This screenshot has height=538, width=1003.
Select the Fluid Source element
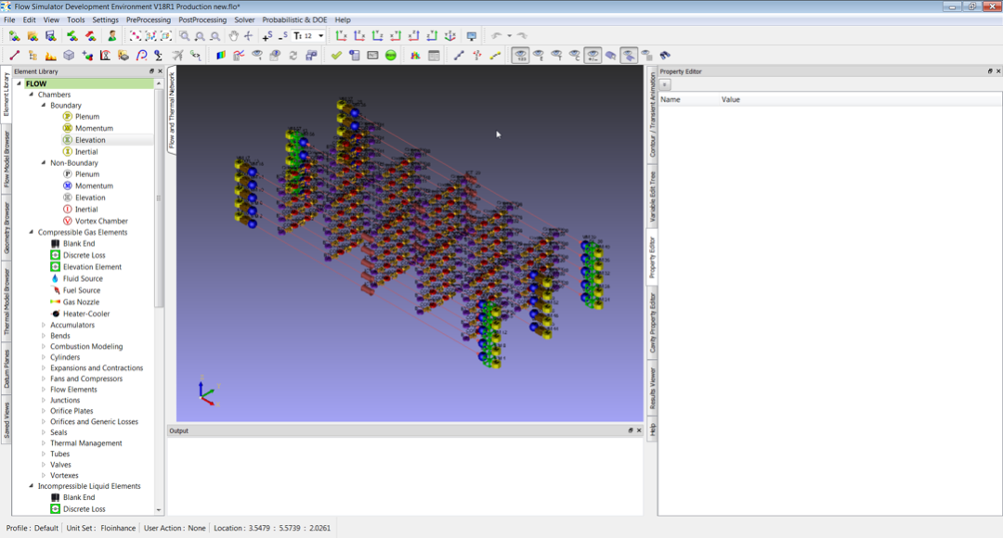point(82,278)
